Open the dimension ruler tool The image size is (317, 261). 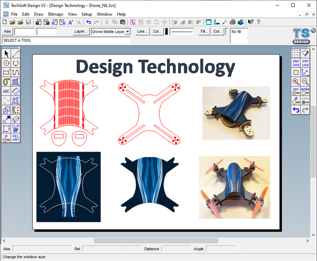coord(15,91)
